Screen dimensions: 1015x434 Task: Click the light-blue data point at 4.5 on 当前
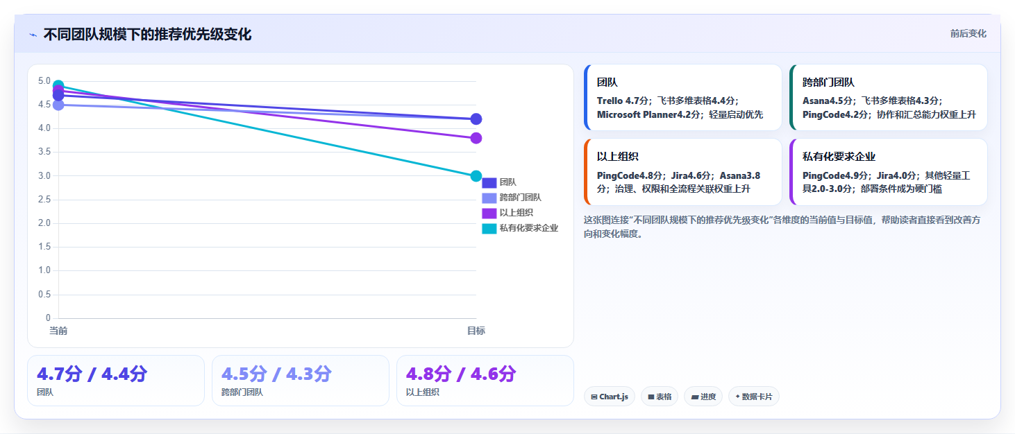(58, 105)
